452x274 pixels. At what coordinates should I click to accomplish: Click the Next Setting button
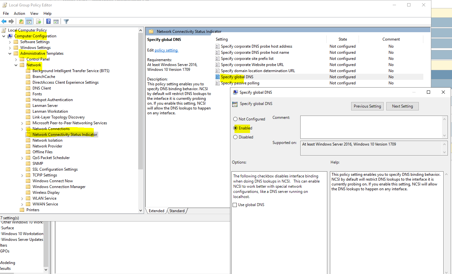tap(402, 106)
